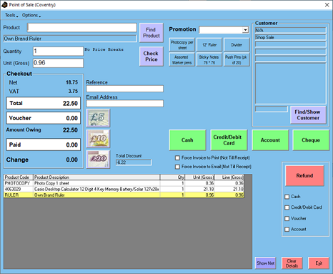Viewport: 333px width, 274px height.
Task: Click the Unit (Gross) price field
Action: pyautogui.click(x=58, y=63)
